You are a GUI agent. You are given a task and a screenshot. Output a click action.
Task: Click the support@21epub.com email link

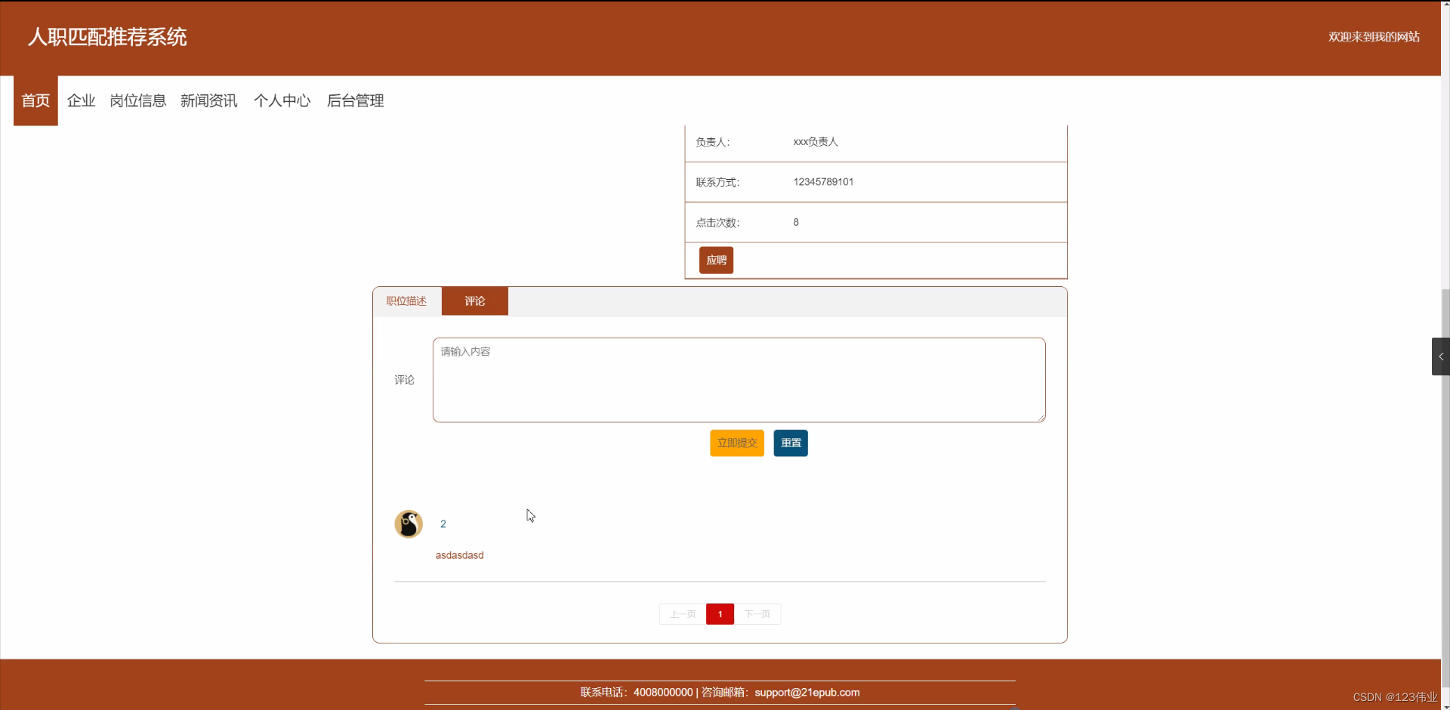807,692
